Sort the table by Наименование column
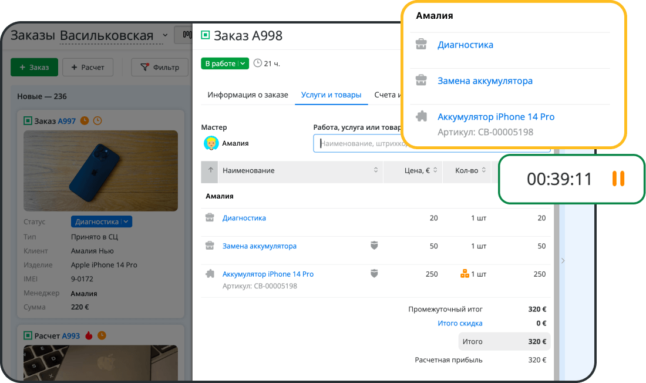Image resolution: width=646 pixels, height=383 pixels. click(x=375, y=170)
